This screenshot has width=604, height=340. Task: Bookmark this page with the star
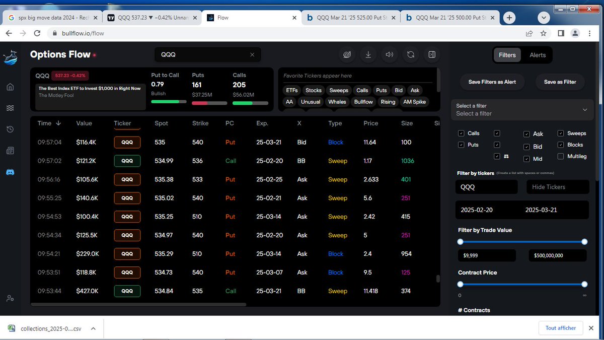click(x=544, y=33)
